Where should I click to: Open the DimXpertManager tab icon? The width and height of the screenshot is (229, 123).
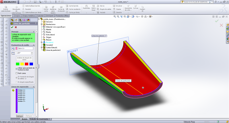pyautogui.click(x=24, y=20)
